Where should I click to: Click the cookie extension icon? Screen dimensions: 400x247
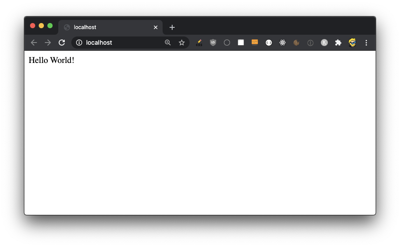(x=297, y=43)
